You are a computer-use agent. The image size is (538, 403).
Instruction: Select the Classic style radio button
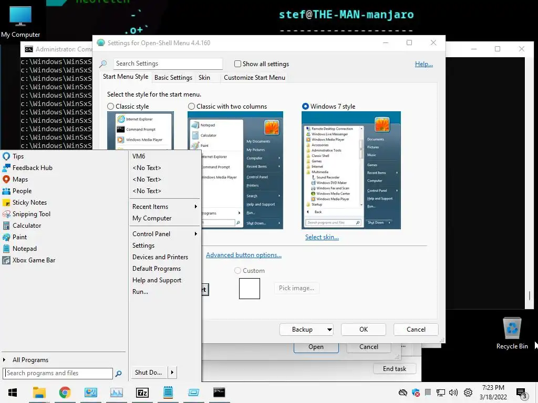110,107
